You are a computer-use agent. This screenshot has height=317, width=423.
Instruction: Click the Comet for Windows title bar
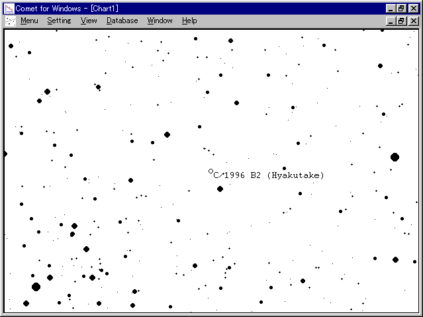199,8
